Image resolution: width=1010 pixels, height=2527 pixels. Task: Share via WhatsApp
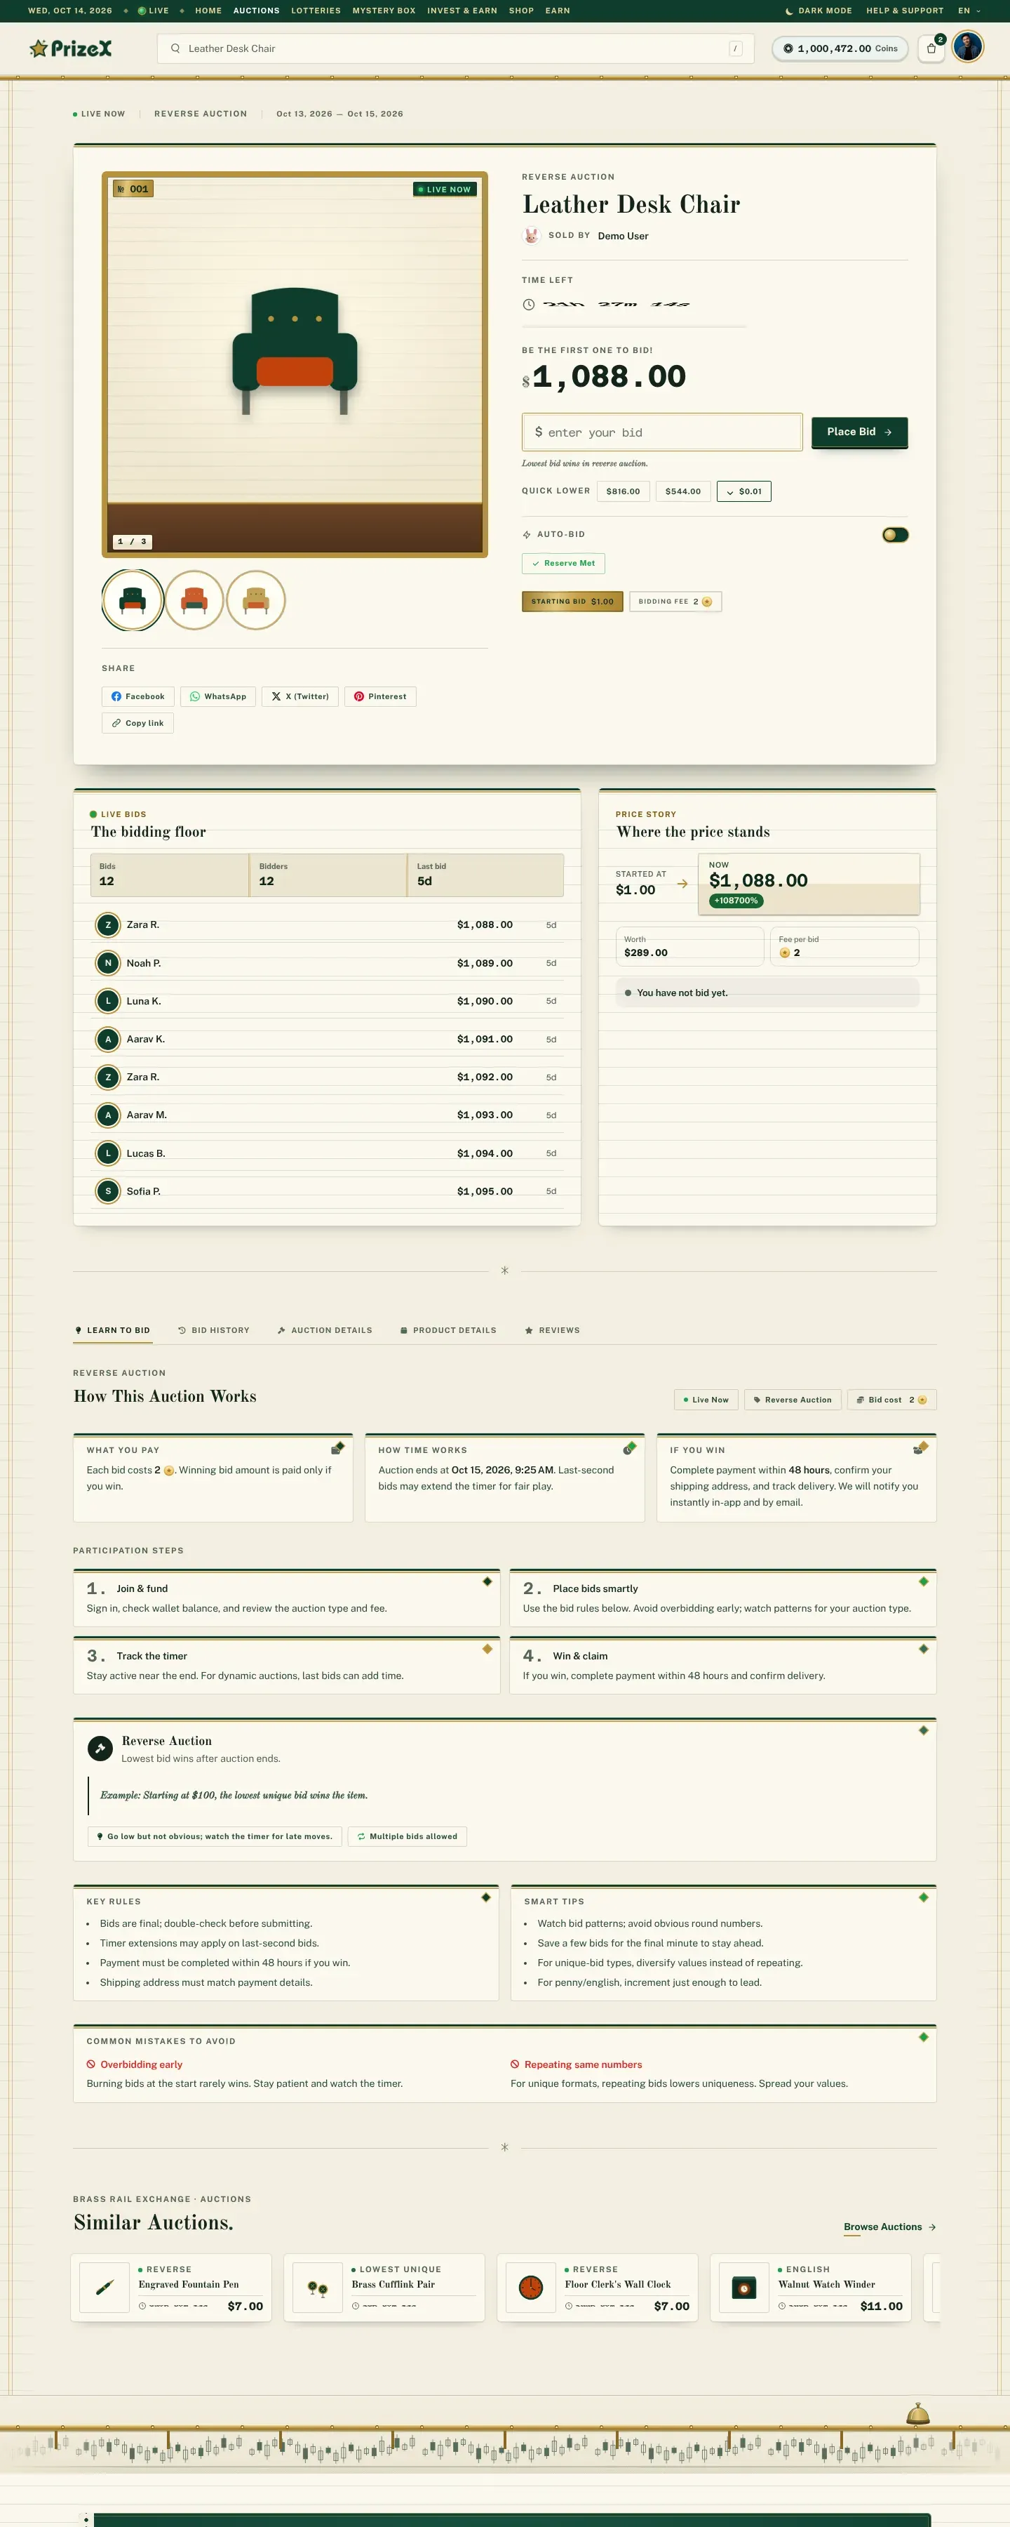click(217, 696)
